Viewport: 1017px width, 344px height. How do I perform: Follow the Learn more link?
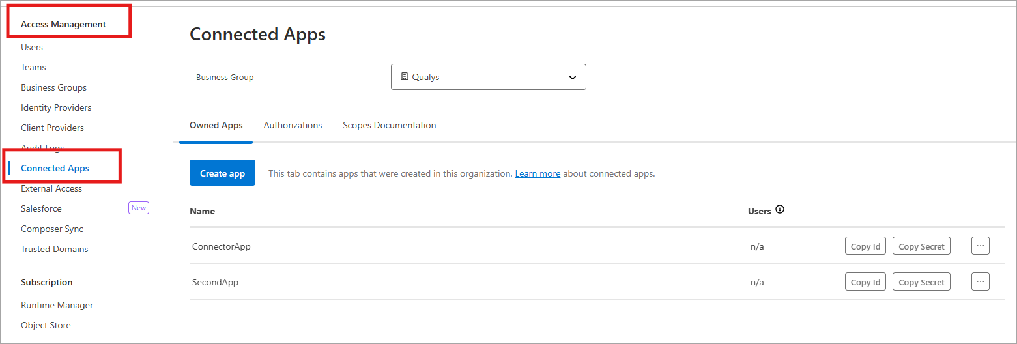537,173
